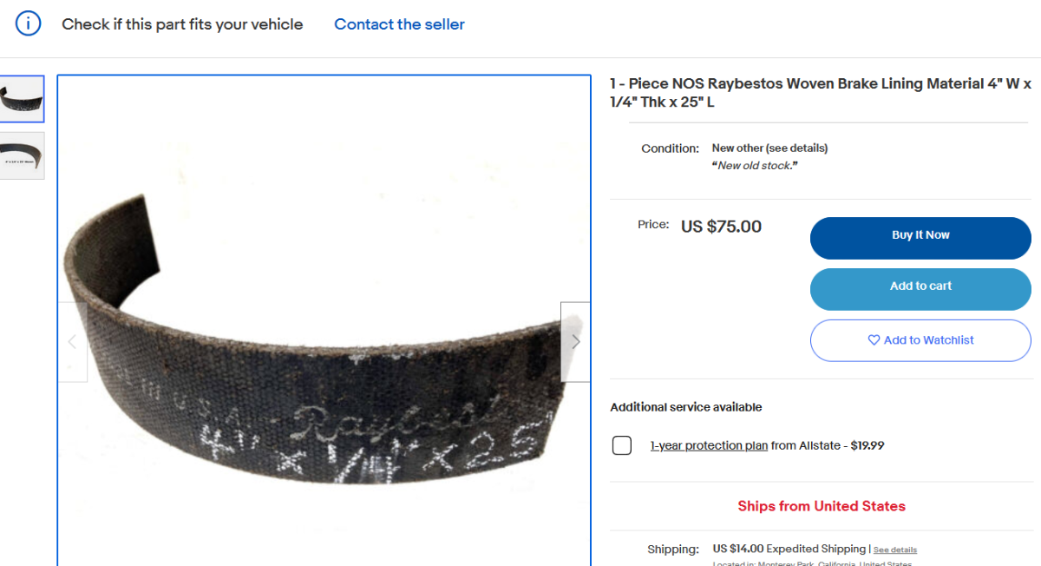Show previous product image arrow
The width and height of the screenshot is (1041, 566).
click(73, 341)
